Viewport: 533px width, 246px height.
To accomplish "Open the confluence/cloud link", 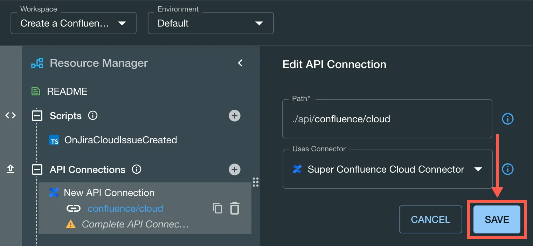I will click(125, 209).
